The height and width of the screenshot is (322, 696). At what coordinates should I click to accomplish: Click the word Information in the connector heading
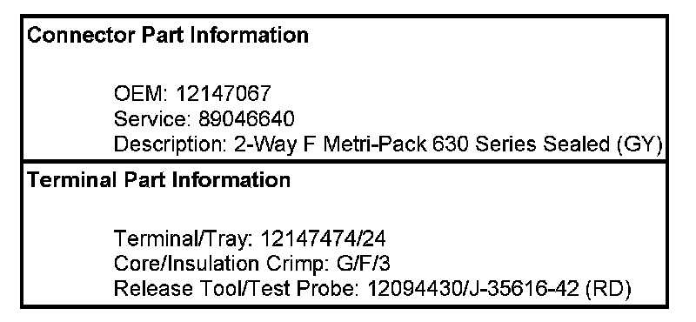(x=249, y=35)
